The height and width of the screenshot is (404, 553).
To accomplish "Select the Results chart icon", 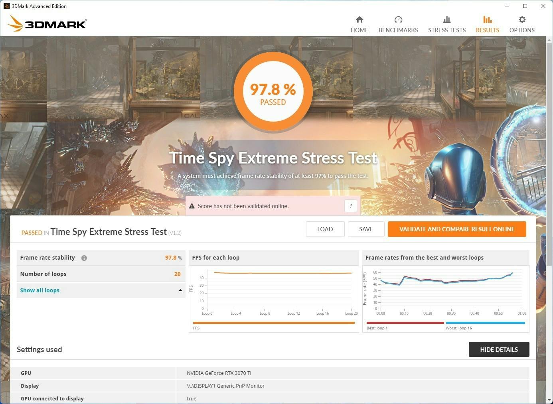I will (487, 20).
